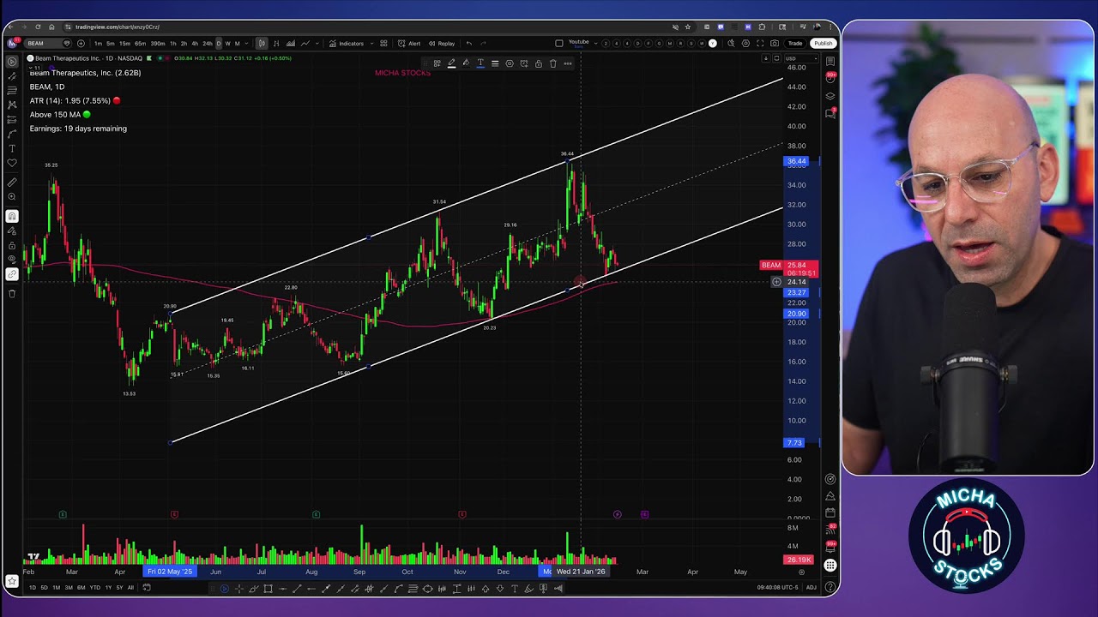Click 'Above 150 MA' status text
Viewport: 1098px width, 617px height.
[x=55, y=114]
